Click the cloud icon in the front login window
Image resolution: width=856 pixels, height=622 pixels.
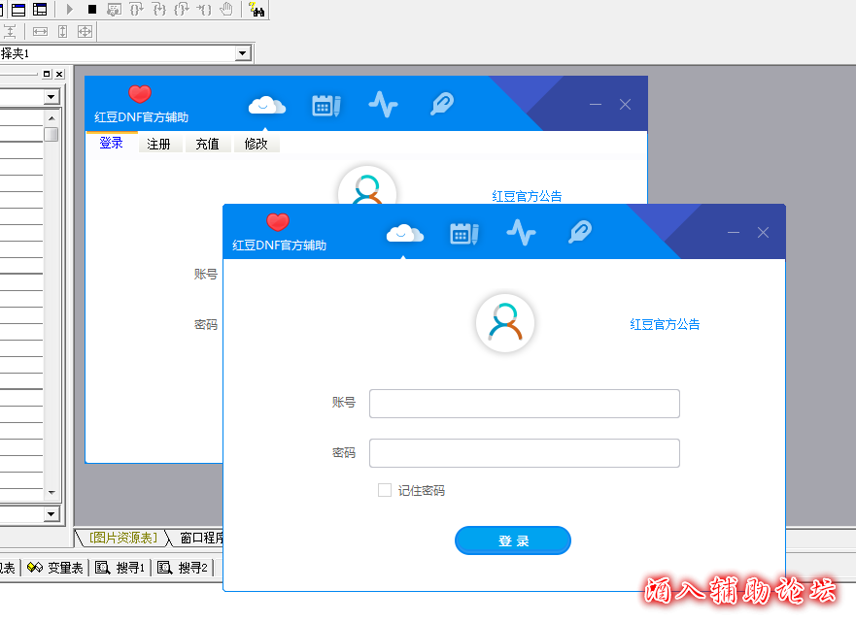404,233
